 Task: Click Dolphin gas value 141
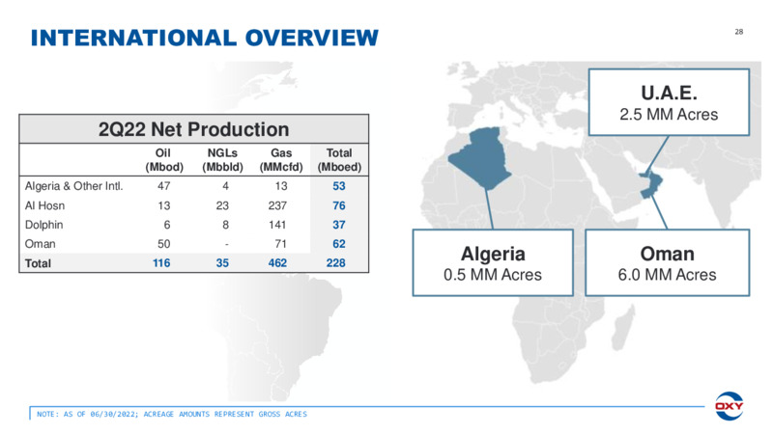[277, 225]
